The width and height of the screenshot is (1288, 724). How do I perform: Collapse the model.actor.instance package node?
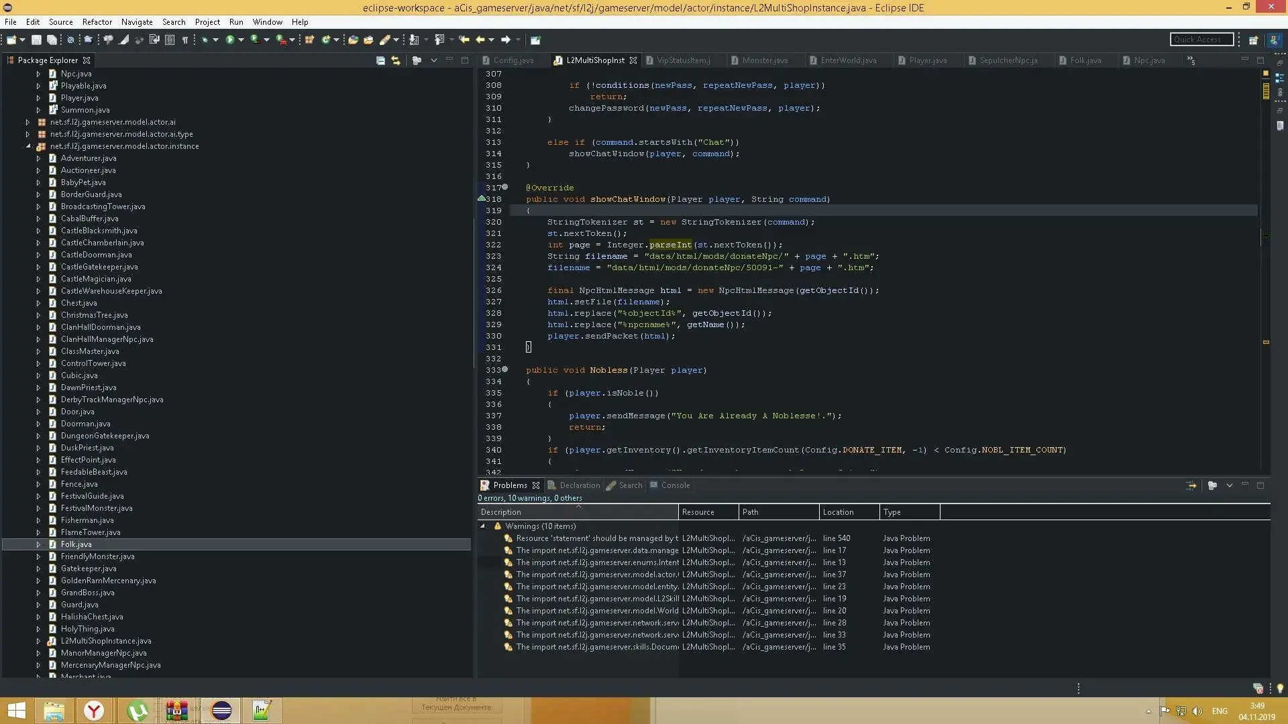point(28,146)
